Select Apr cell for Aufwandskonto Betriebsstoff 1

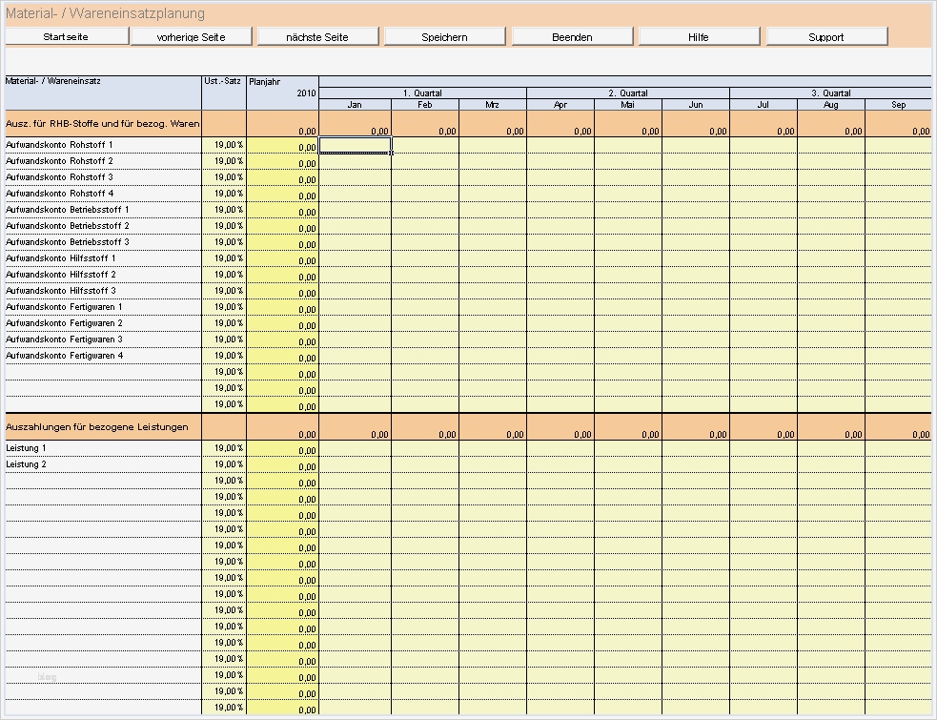(x=560, y=210)
